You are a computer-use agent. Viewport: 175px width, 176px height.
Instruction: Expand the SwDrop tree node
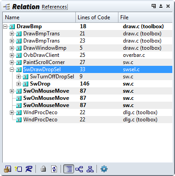(x=18, y=84)
